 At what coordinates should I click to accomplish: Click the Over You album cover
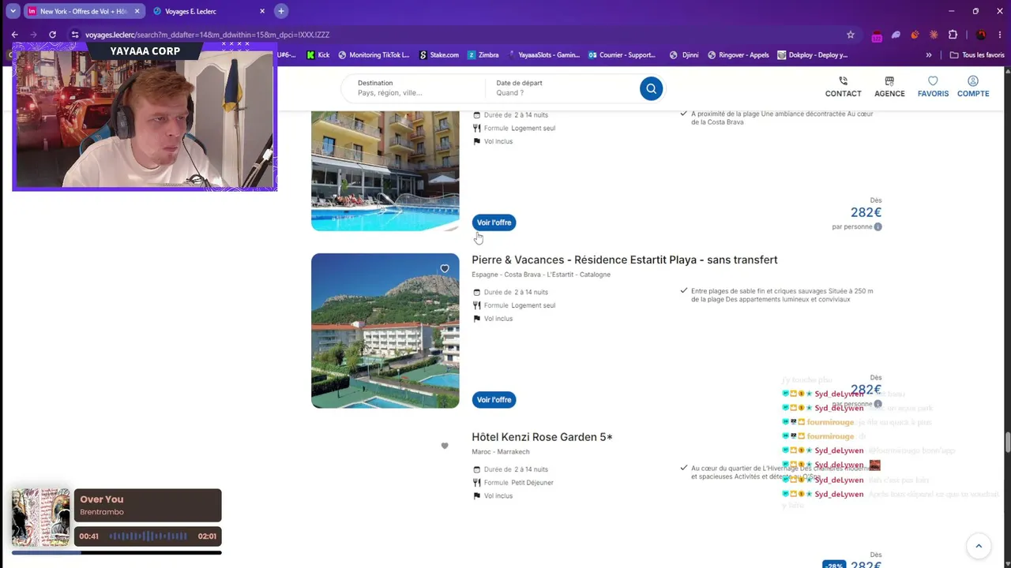coord(40,518)
